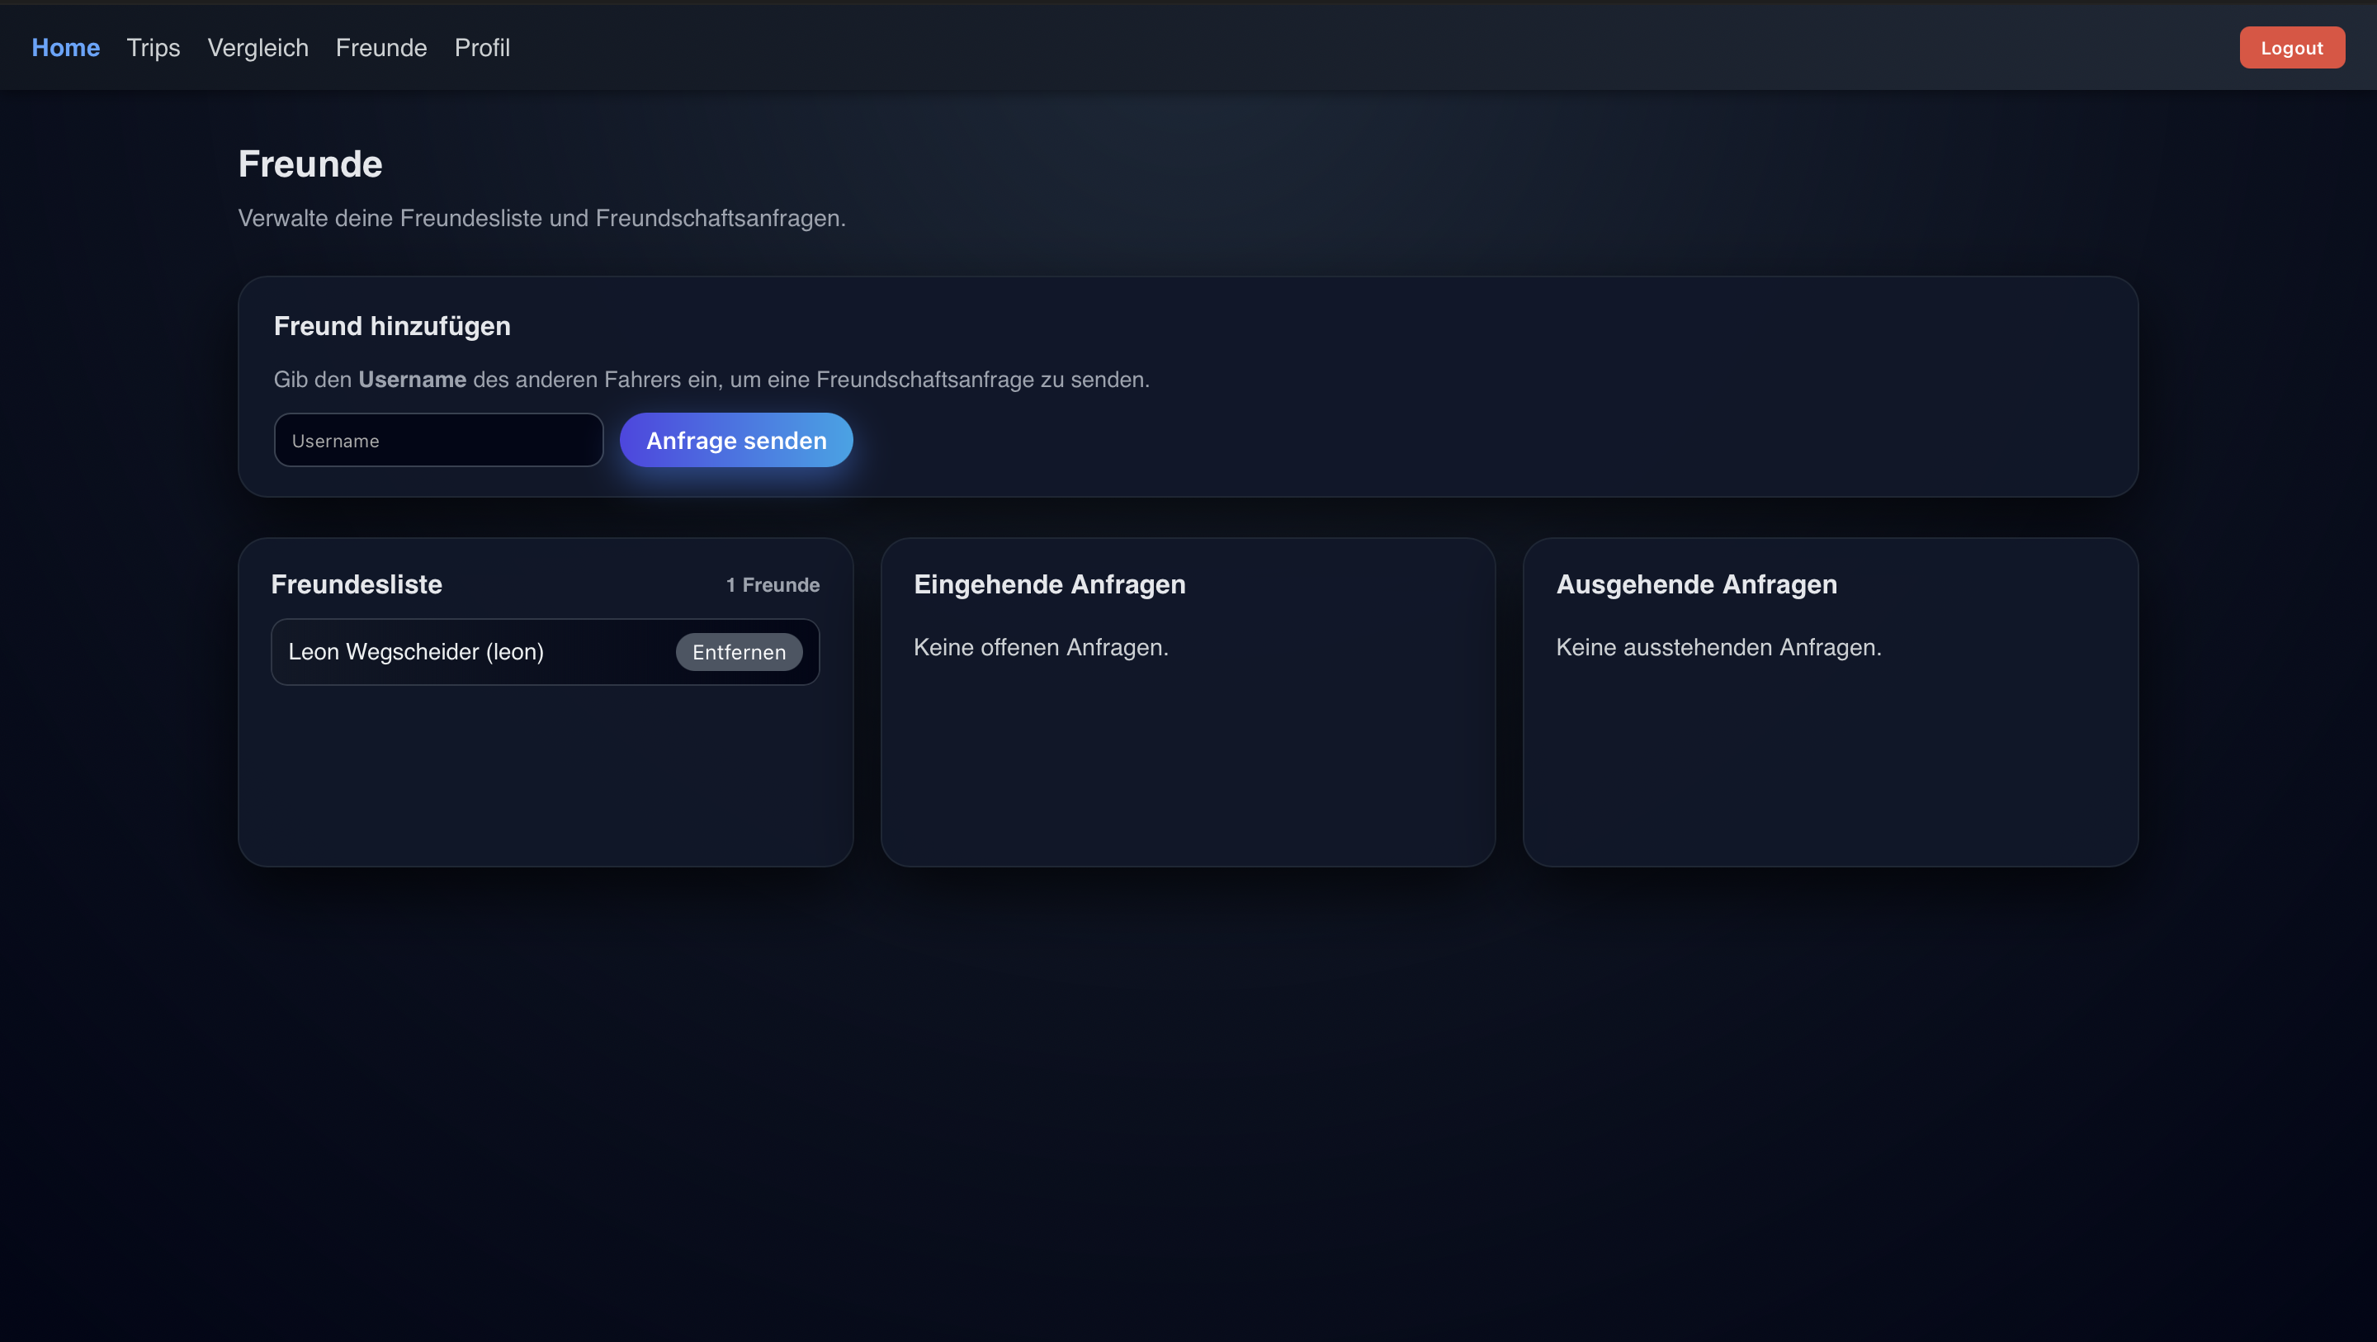Click the Freund hinzufügen card title
The height and width of the screenshot is (1342, 2377).
pos(391,325)
